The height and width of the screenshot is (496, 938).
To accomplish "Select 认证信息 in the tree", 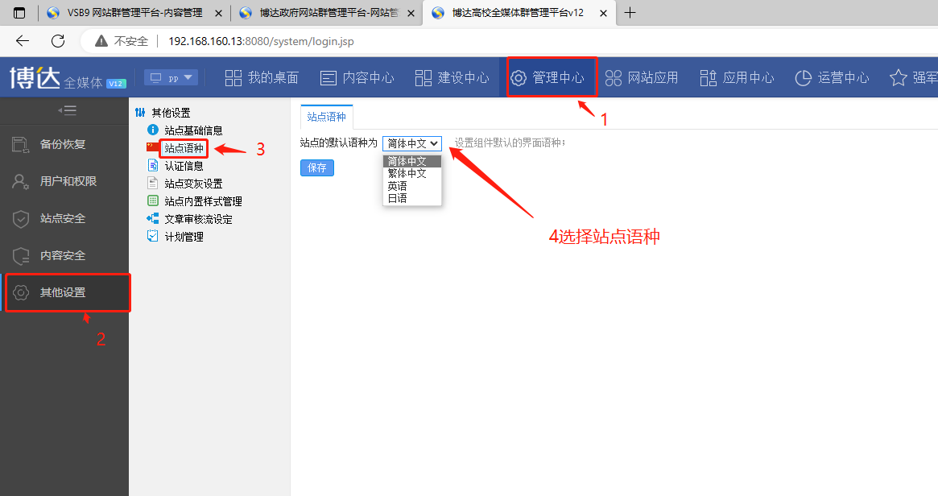I will pos(184,166).
